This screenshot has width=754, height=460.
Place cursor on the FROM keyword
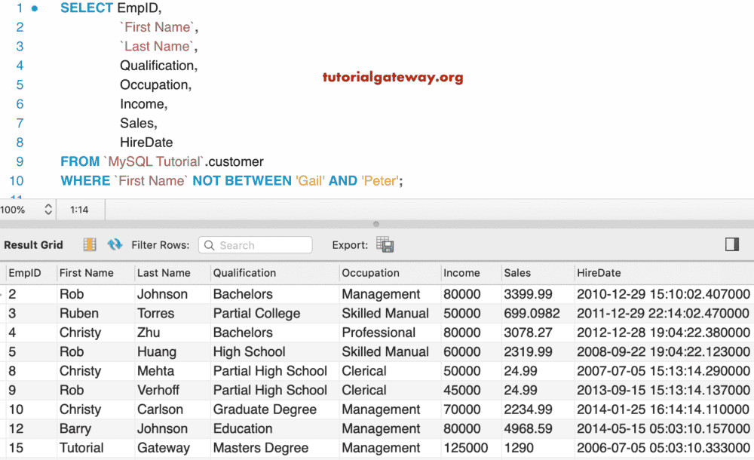click(x=80, y=161)
